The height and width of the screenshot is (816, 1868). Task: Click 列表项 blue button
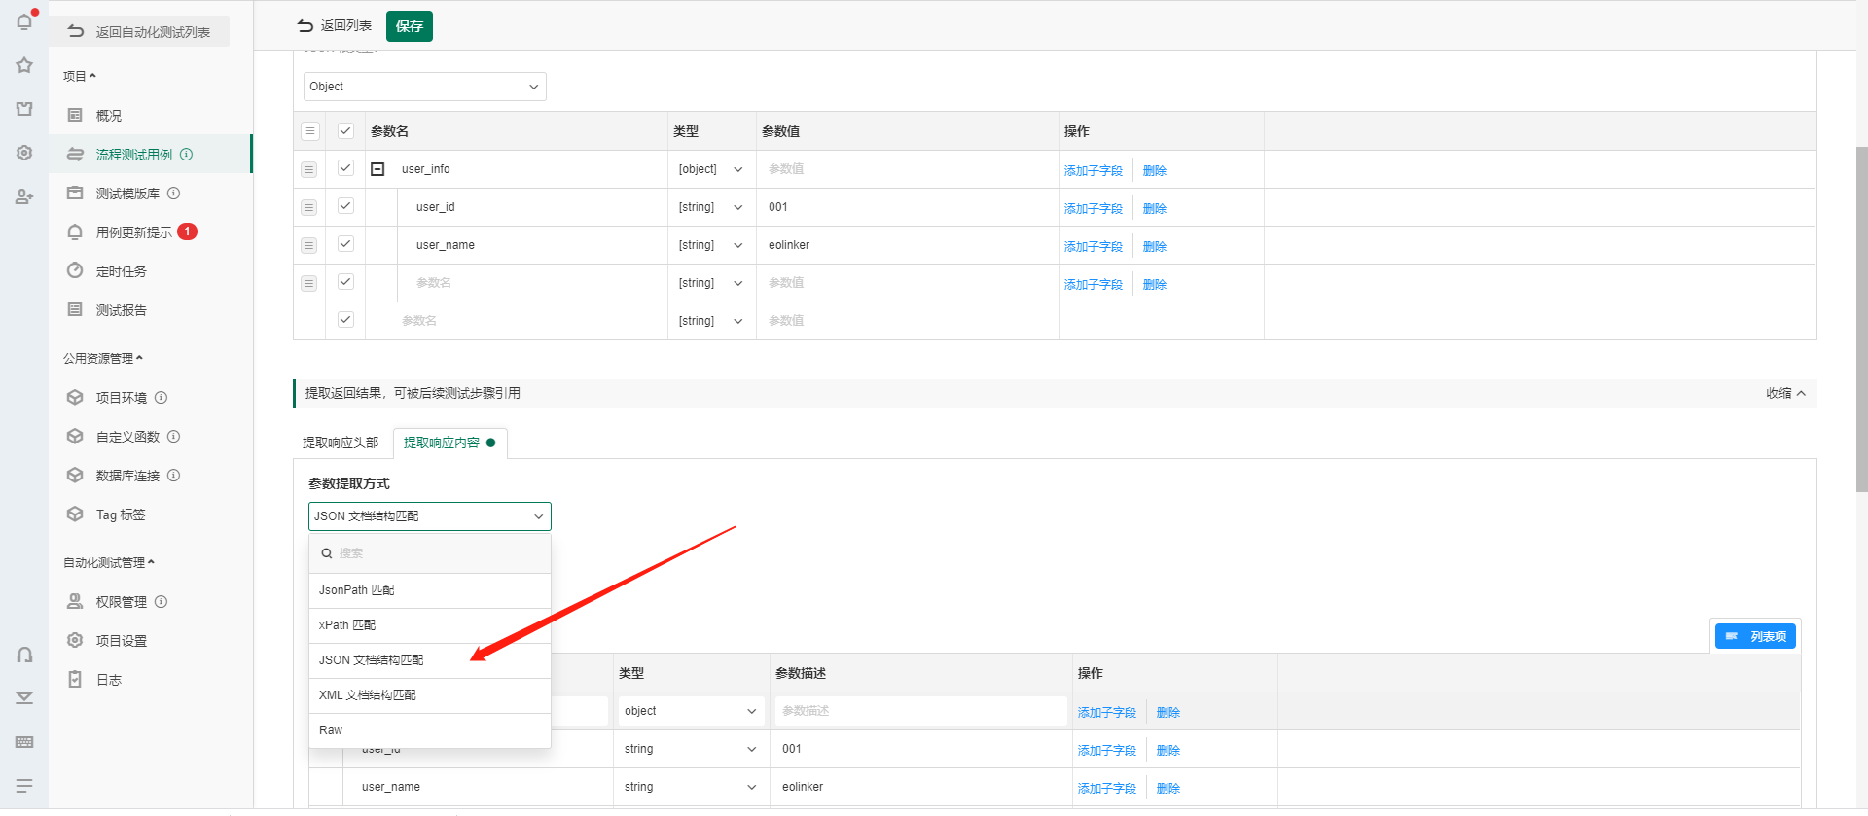pos(1755,636)
